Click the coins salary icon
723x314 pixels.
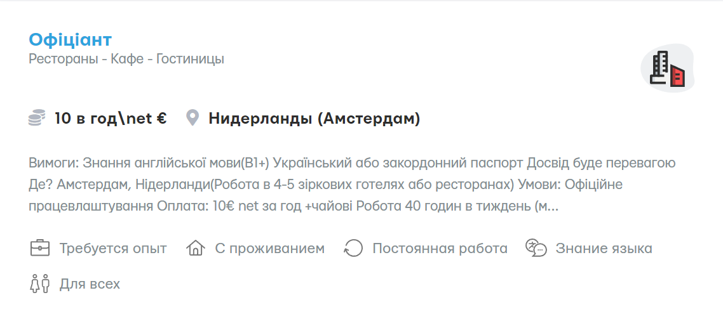click(37, 119)
